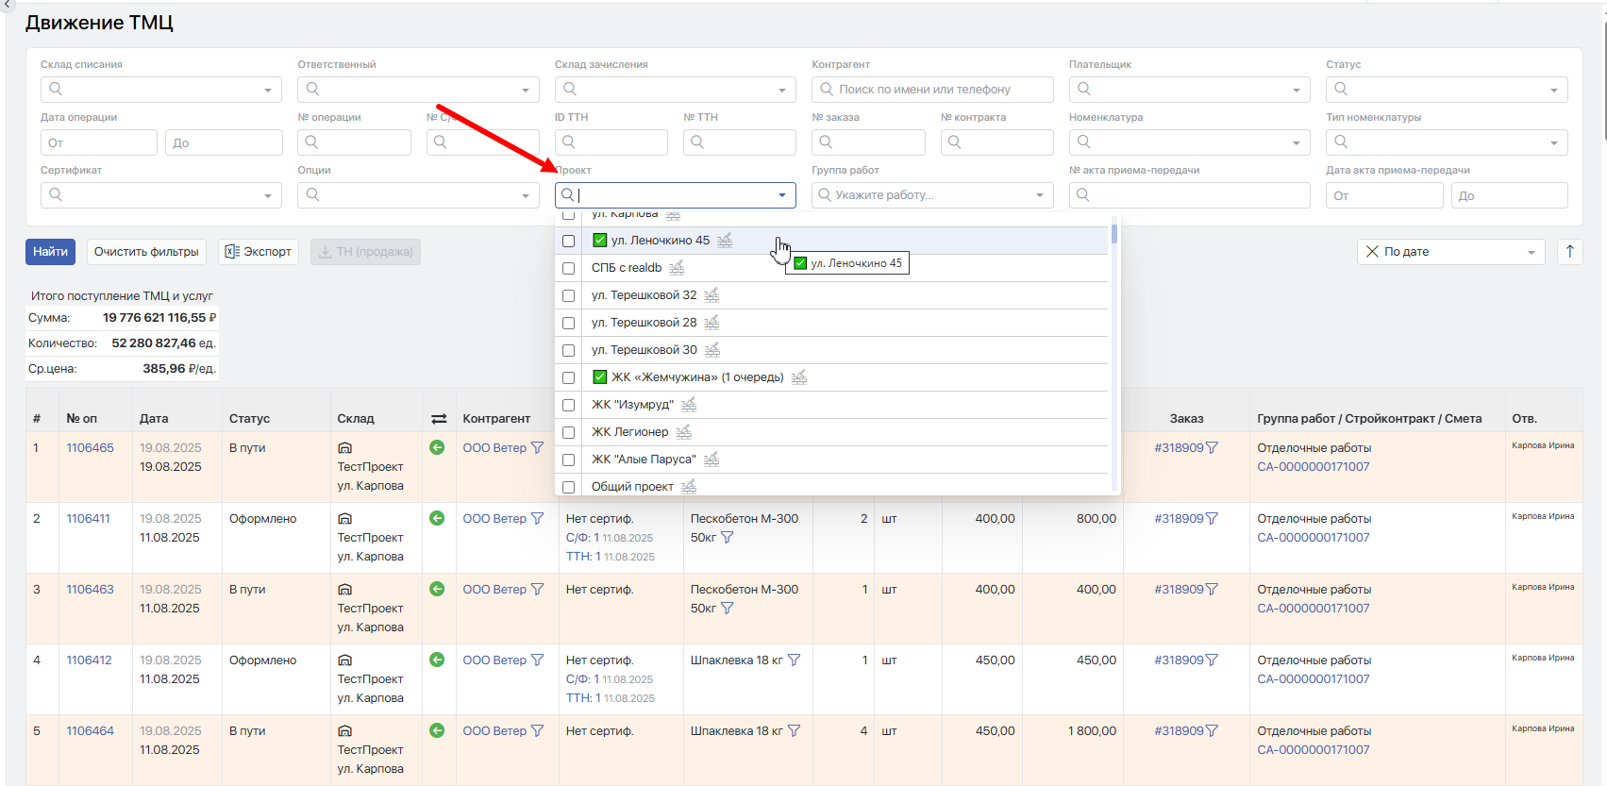Check the ул. Леночкино 45 checkbox
Viewport: 1607px width, 786px height.
tap(568, 241)
